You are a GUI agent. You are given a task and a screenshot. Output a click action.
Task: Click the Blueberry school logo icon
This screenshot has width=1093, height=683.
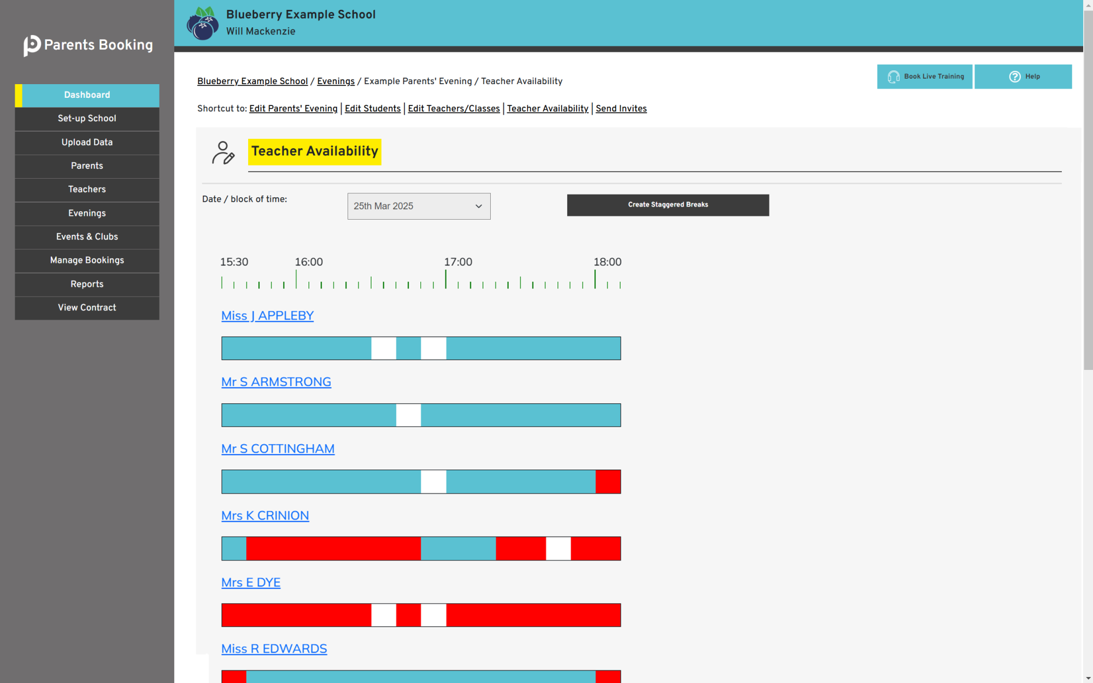[x=203, y=23]
